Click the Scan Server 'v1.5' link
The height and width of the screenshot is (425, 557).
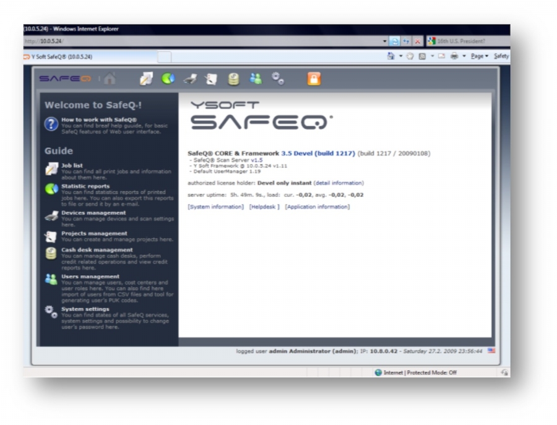point(257,160)
